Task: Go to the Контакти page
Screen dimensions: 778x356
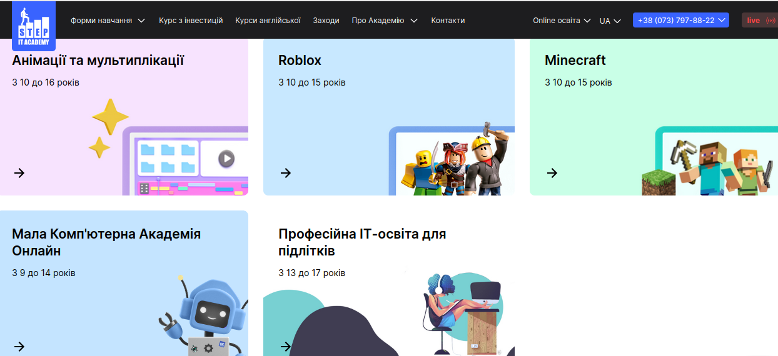Action: click(448, 21)
